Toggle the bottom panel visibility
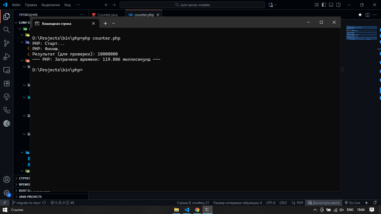Viewport: 381px width, 214px height. coord(331,5)
